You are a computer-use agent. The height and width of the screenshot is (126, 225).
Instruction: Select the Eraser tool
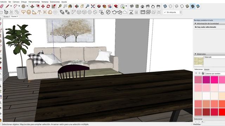(2, 6)
